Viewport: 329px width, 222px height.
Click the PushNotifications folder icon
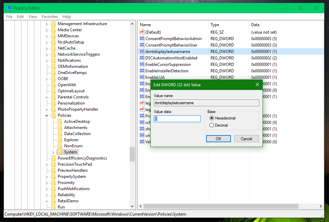(x=54, y=189)
